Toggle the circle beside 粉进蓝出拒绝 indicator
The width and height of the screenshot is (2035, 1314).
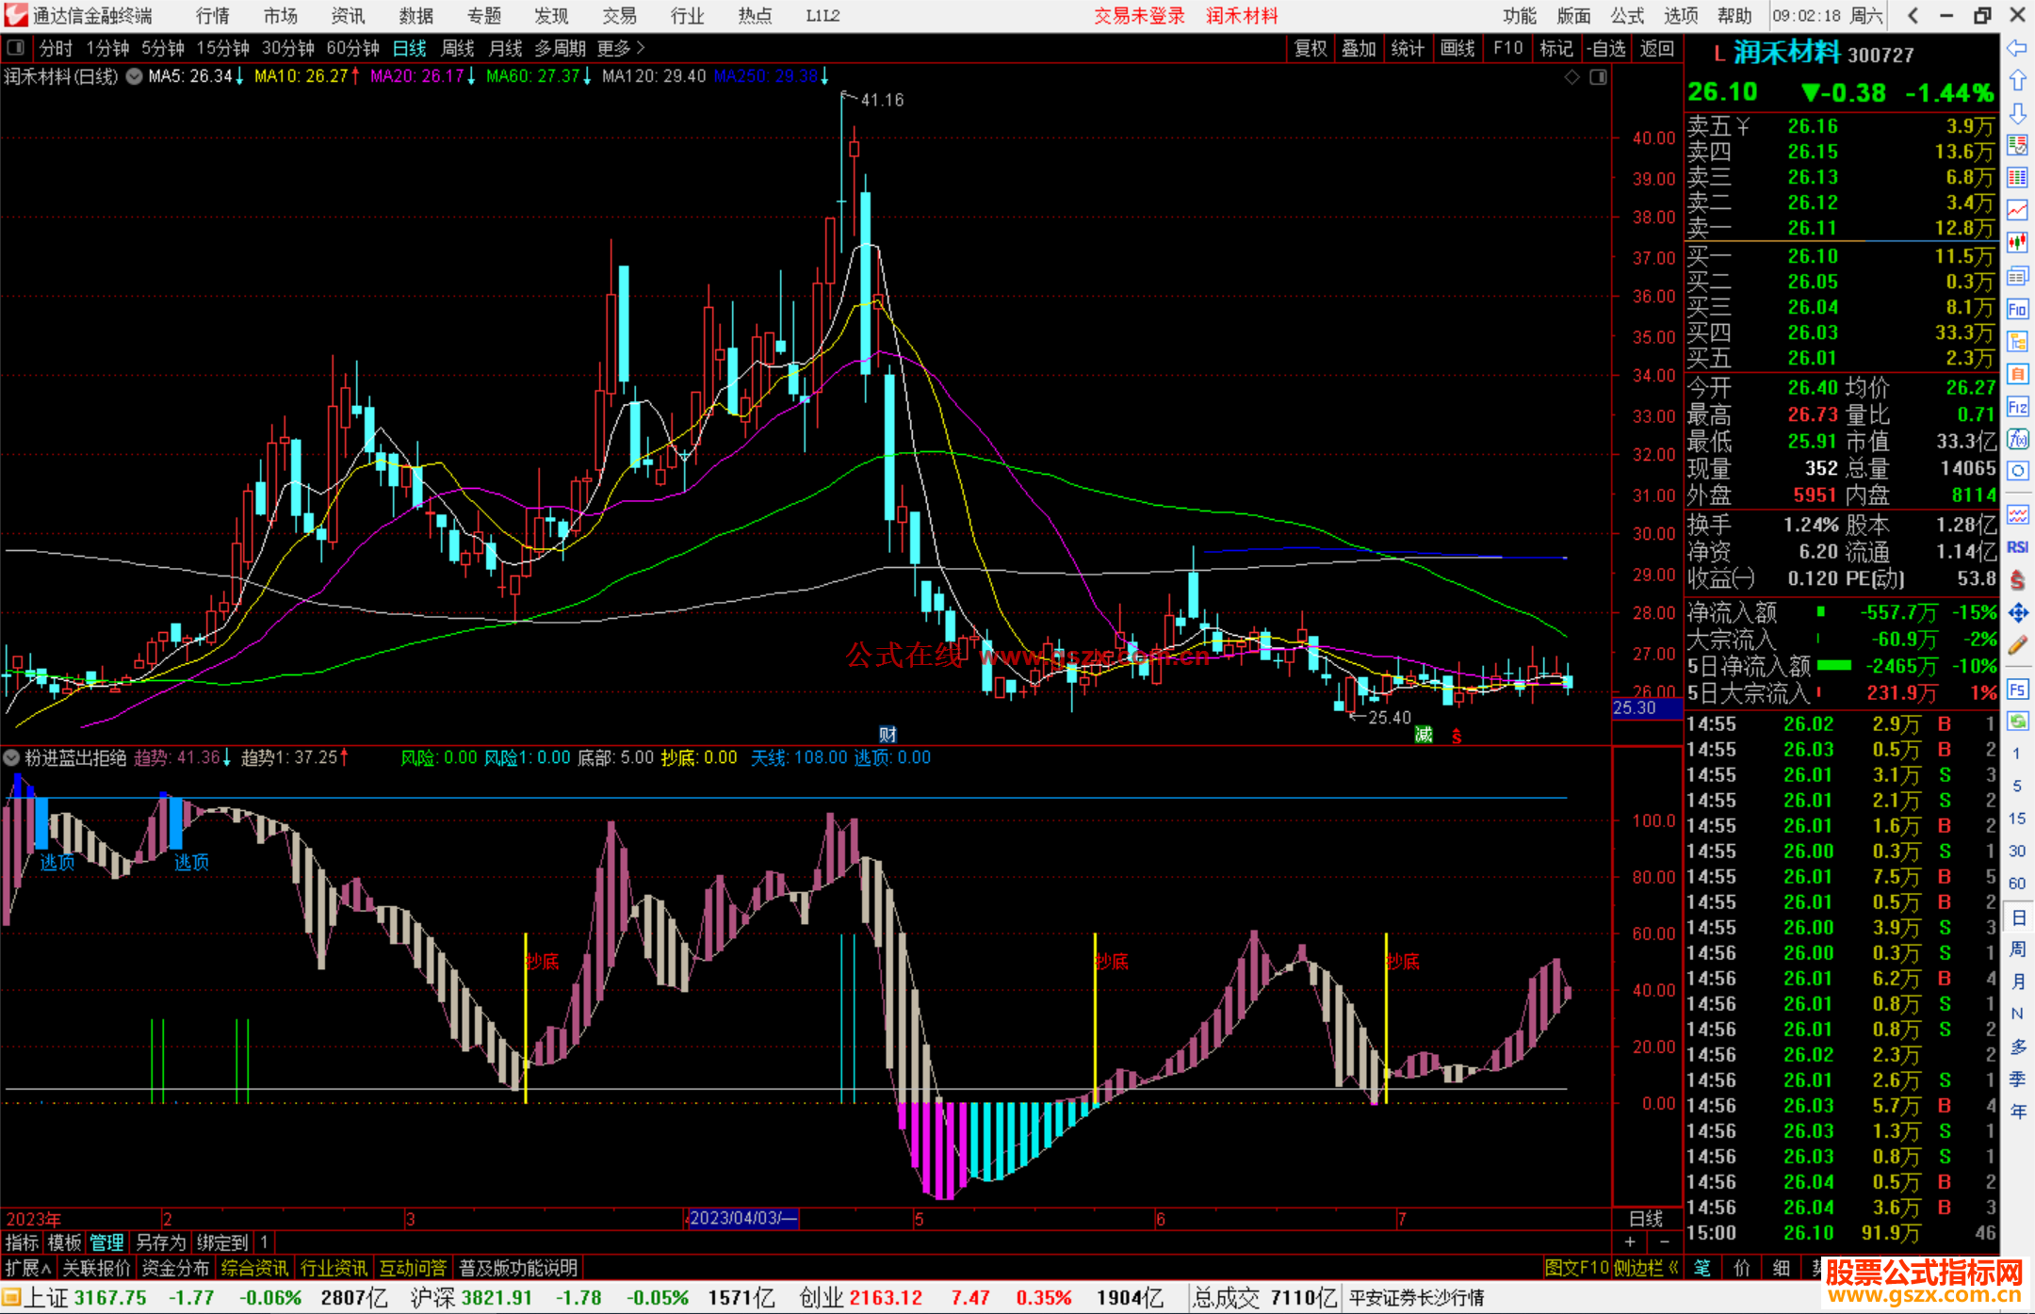click(x=12, y=757)
